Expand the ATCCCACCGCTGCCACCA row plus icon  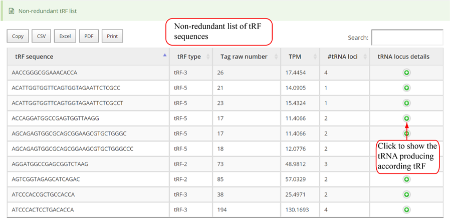coord(406,194)
